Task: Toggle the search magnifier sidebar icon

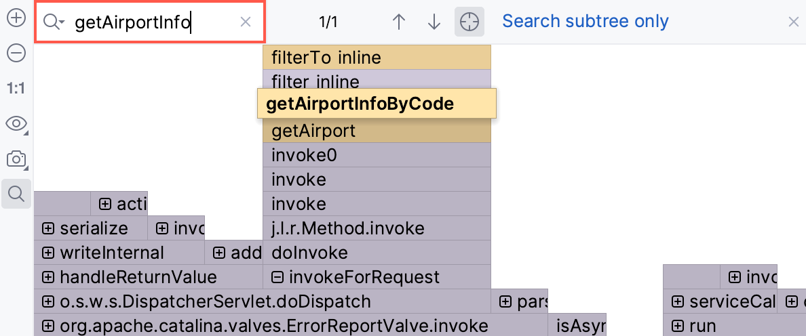Action: (16, 194)
